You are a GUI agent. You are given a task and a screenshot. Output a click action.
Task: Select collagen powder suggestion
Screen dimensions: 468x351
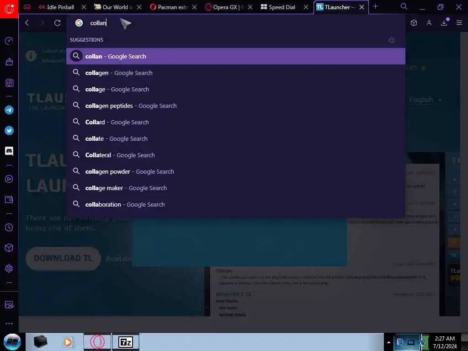(x=235, y=171)
